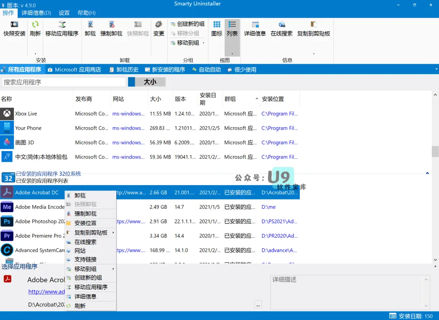Expand 复制到剪贴板 submenu in context menu
Screen dimensions: 439x320
(113, 233)
